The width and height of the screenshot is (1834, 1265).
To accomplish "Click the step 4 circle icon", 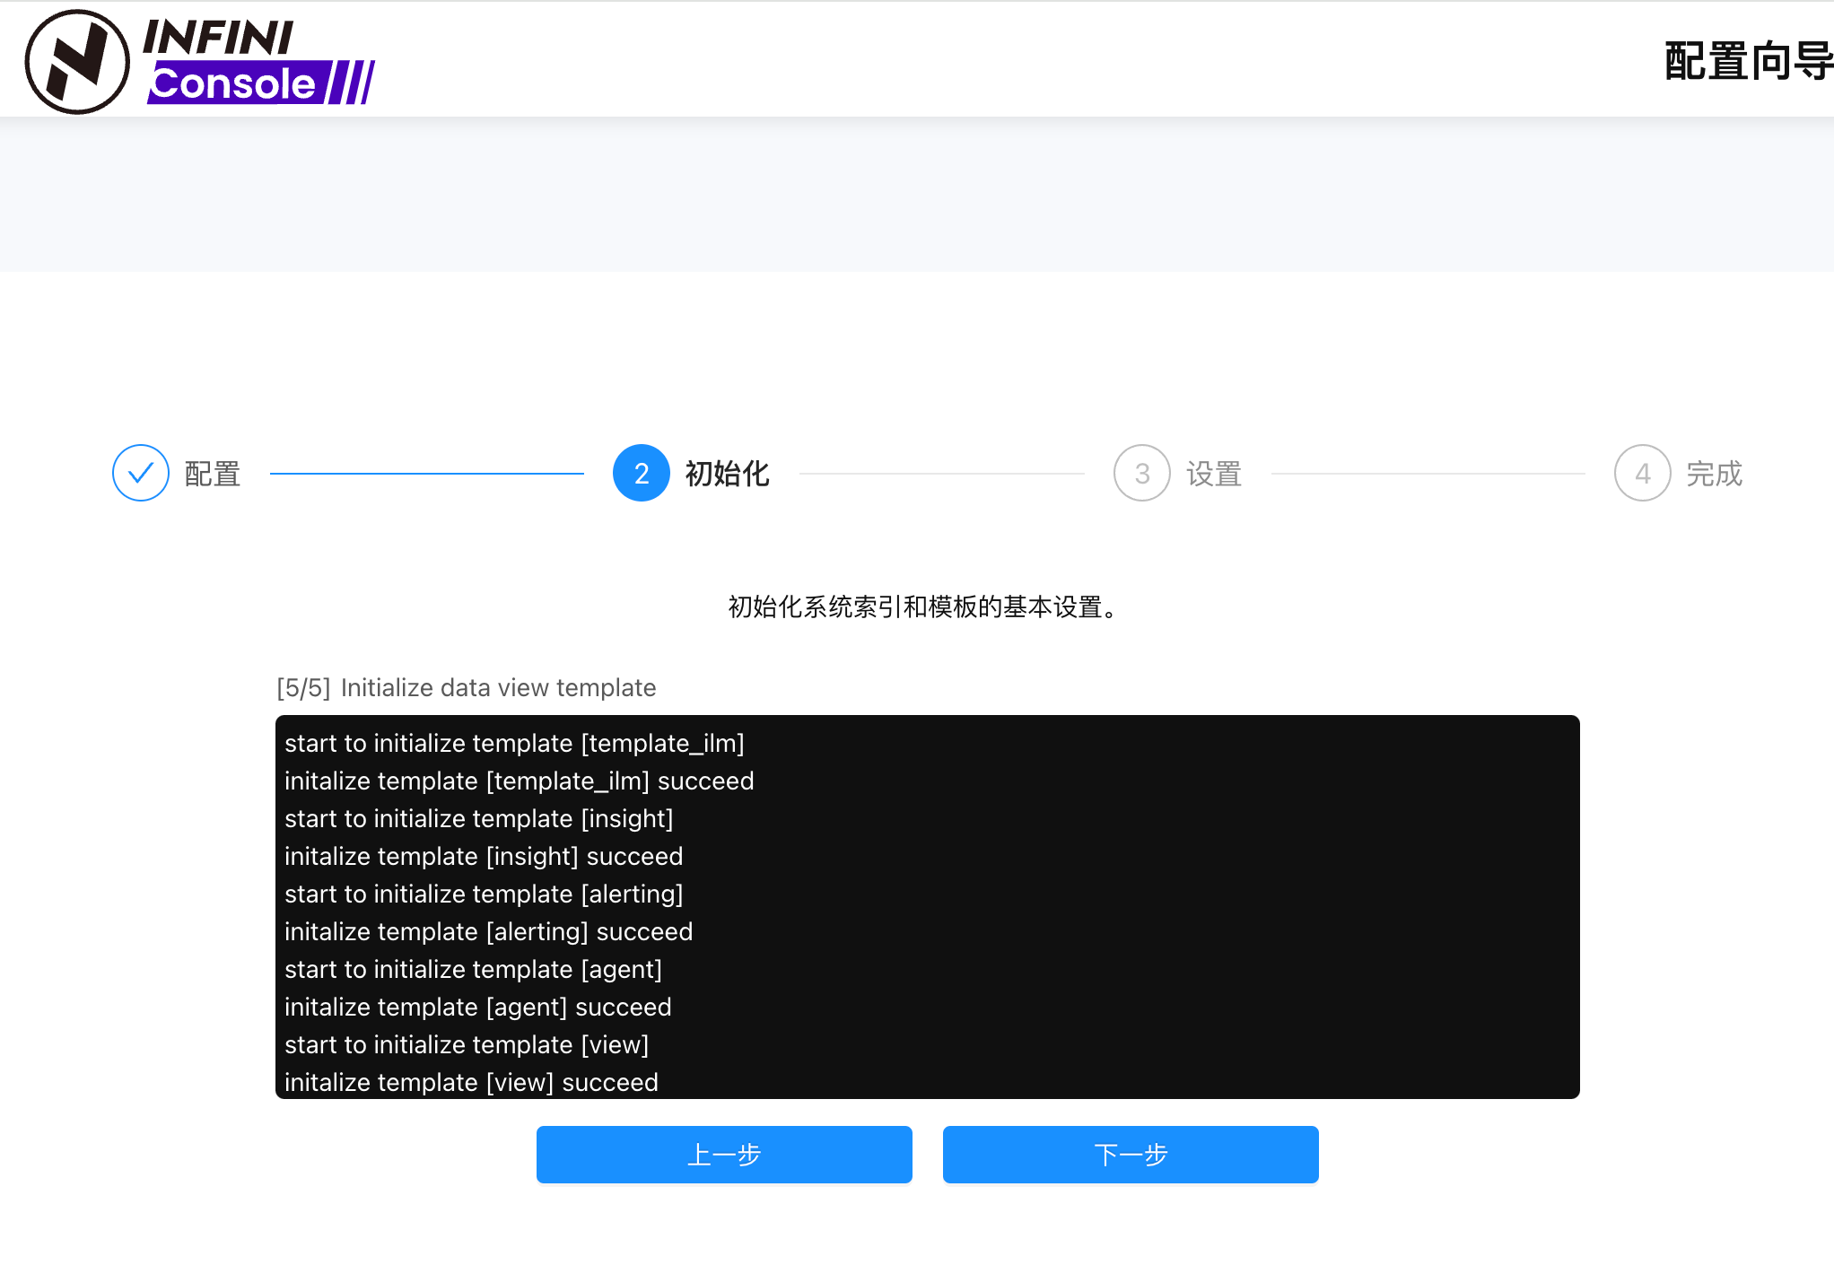I will point(1642,473).
